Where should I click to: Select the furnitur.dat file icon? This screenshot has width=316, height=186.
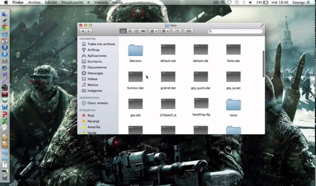[x=135, y=77]
